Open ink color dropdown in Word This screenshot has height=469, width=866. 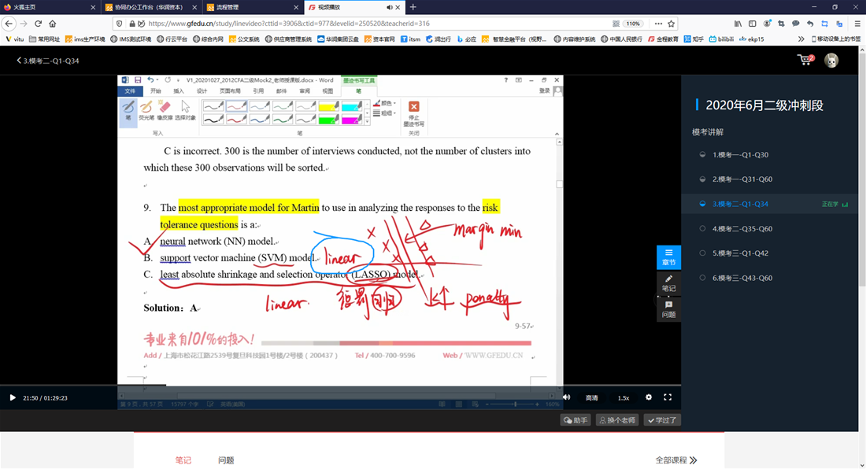[384, 103]
